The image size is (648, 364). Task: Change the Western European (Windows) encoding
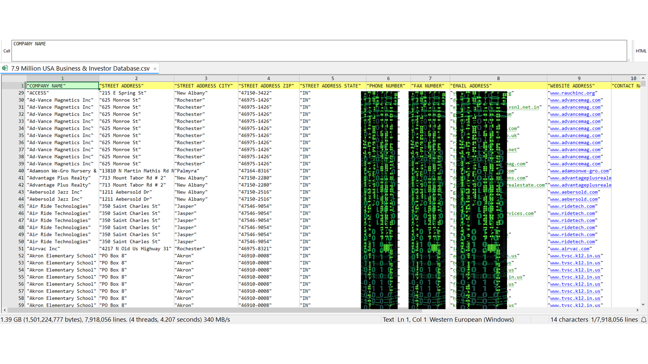(x=471, y=320)
